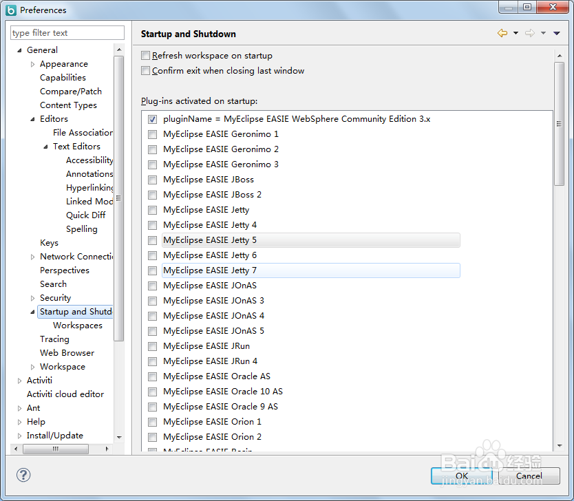Open Accessibility under Text Editors

89,160
